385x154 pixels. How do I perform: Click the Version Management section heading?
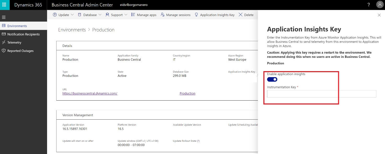pyautogui.click(x=78, y=115)
